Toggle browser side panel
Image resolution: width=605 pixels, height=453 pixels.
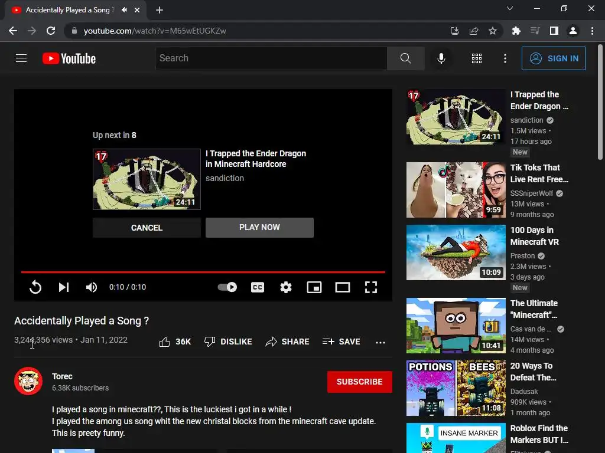coord(554,31)
